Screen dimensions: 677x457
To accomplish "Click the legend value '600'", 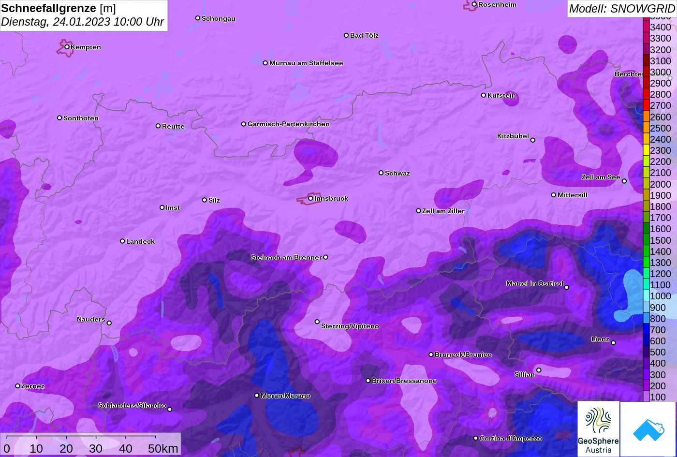I will [658, 341].
